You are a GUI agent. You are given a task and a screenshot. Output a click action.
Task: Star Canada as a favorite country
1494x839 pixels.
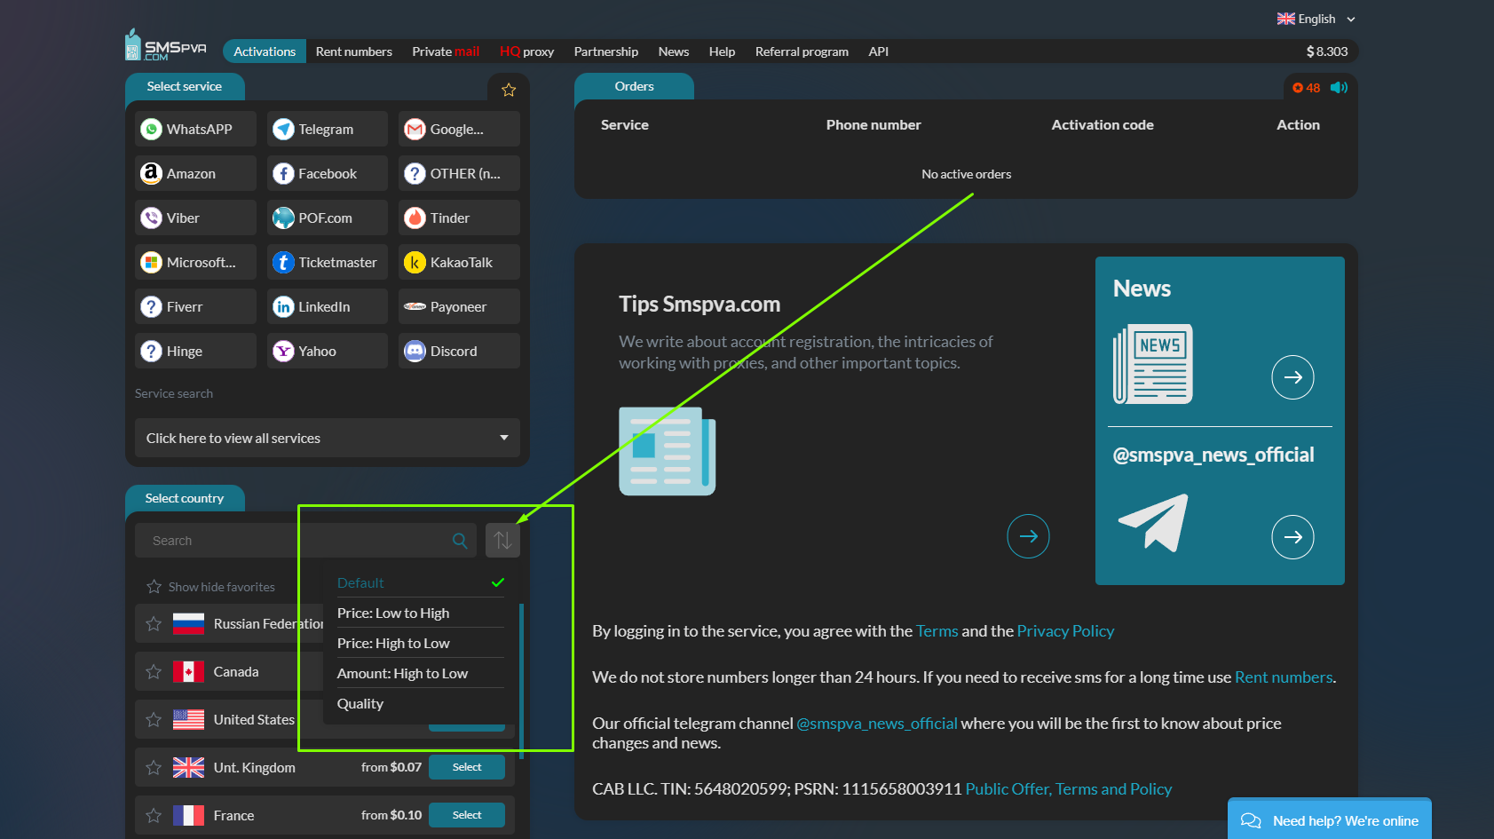(x=154, y=672)
